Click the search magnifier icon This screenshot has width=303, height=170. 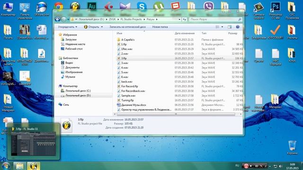coord(240,19)
